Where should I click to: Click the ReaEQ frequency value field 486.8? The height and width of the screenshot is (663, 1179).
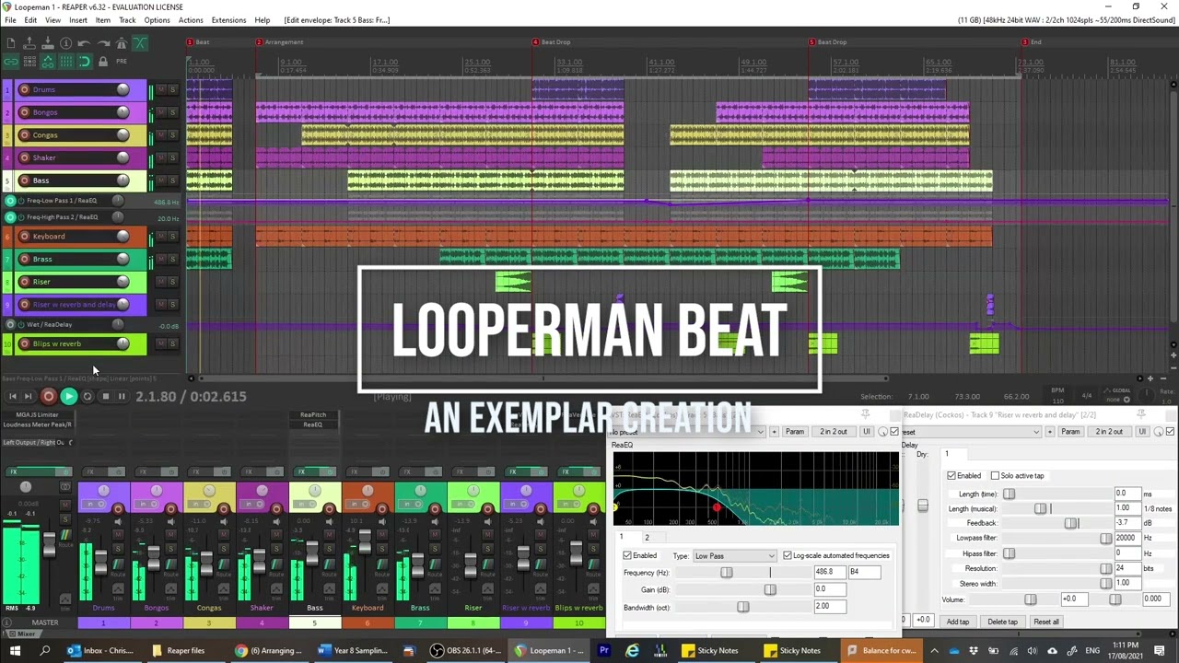coord(828,572)
